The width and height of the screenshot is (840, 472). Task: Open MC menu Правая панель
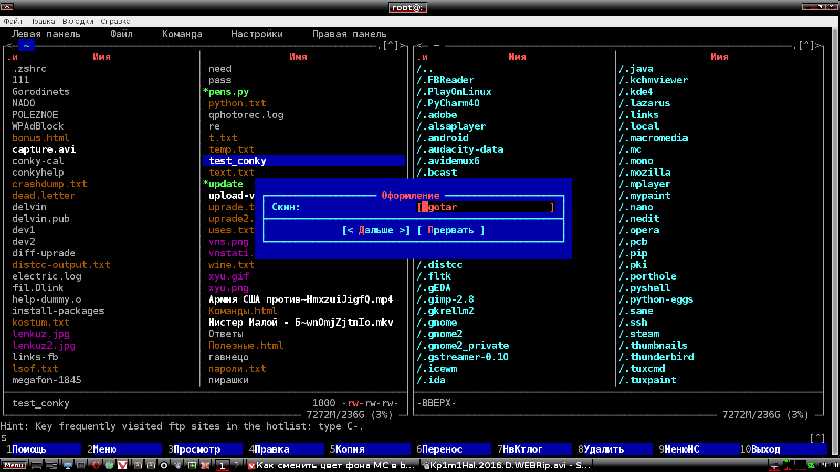point(350,34)
